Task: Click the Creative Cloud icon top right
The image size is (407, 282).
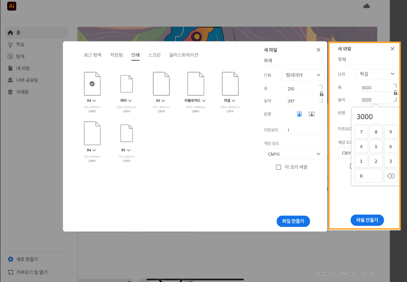Action: 366,6
